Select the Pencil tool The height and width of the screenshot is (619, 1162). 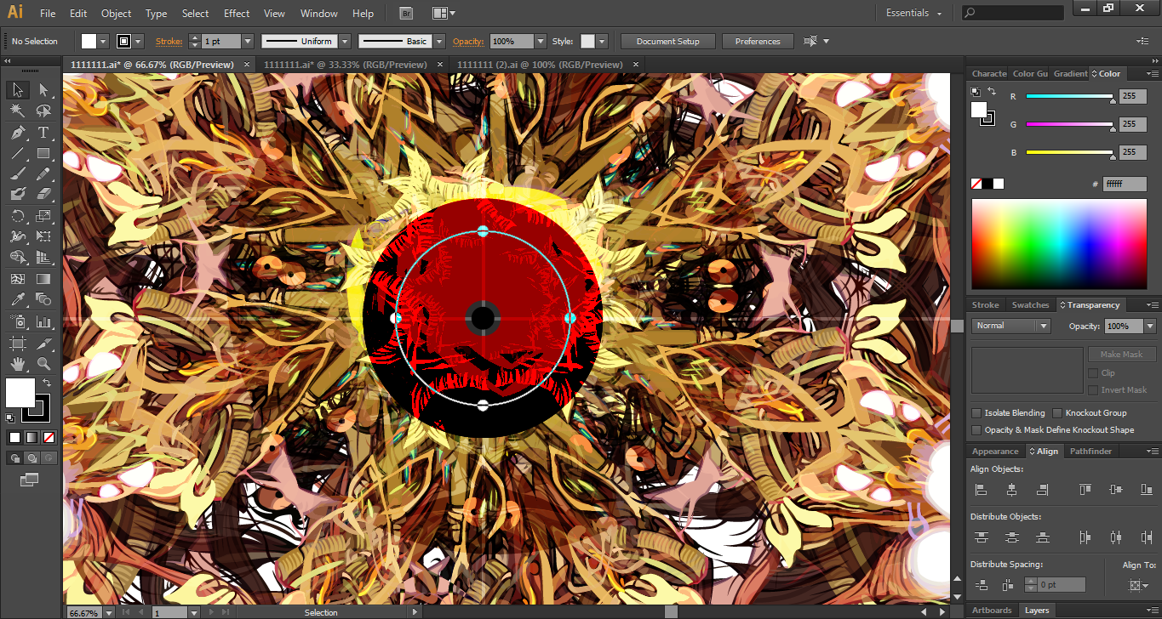tap(43, 174)
